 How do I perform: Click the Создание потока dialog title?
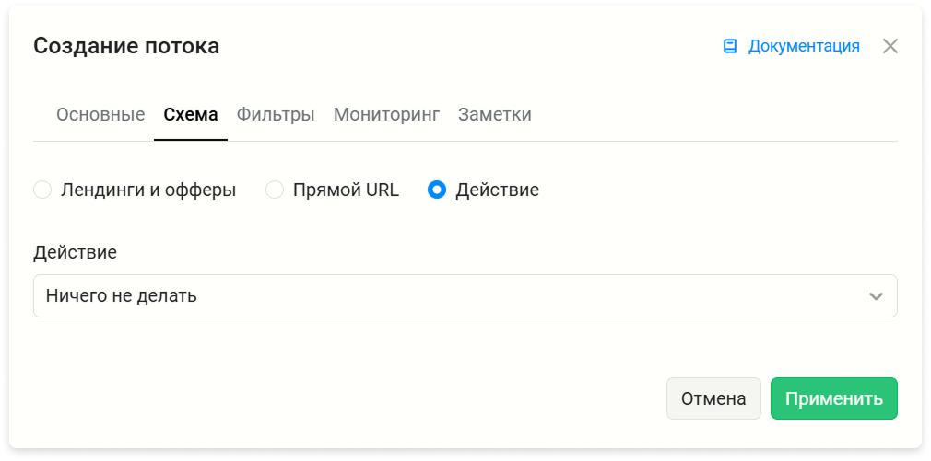(x=126, y=46)
